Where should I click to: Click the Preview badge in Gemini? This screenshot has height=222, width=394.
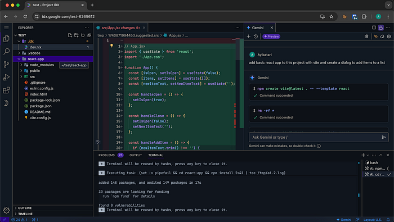pos(271,37)
